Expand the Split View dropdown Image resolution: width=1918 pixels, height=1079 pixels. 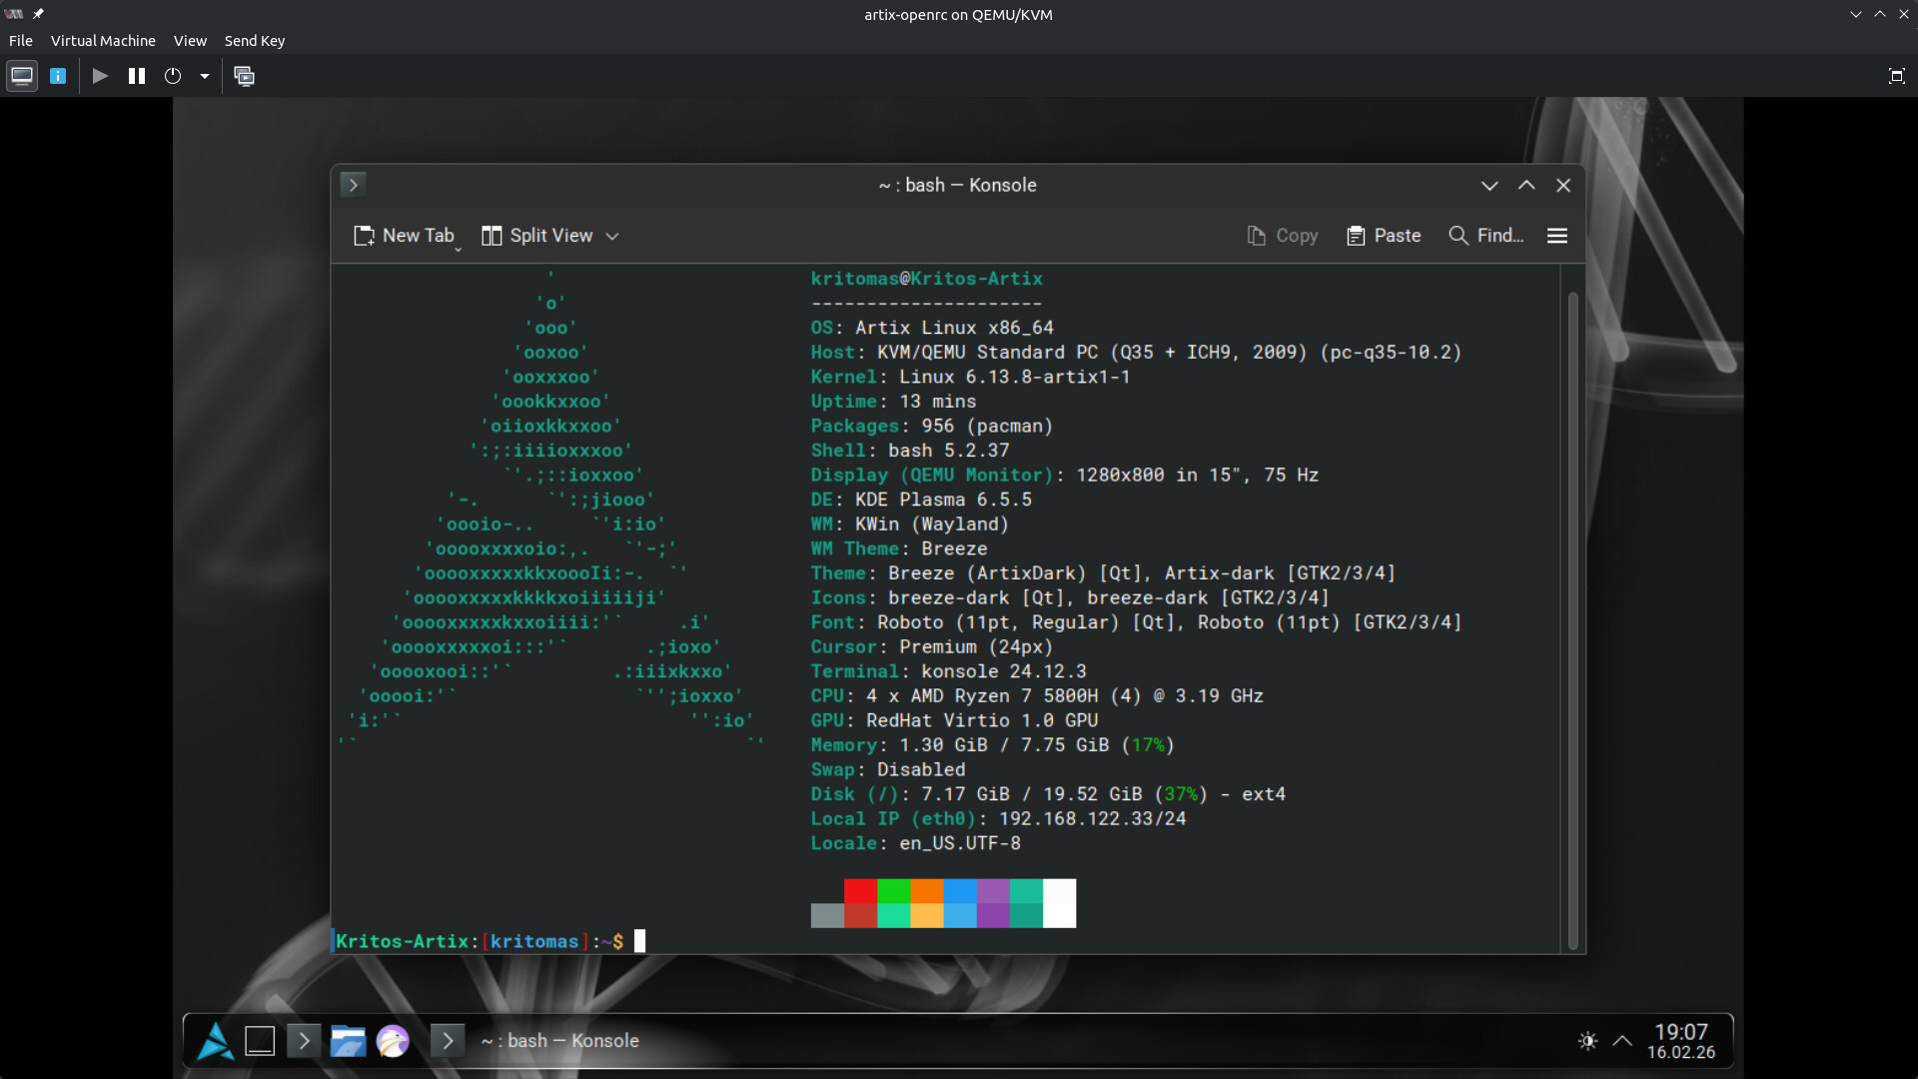(612, 237)
